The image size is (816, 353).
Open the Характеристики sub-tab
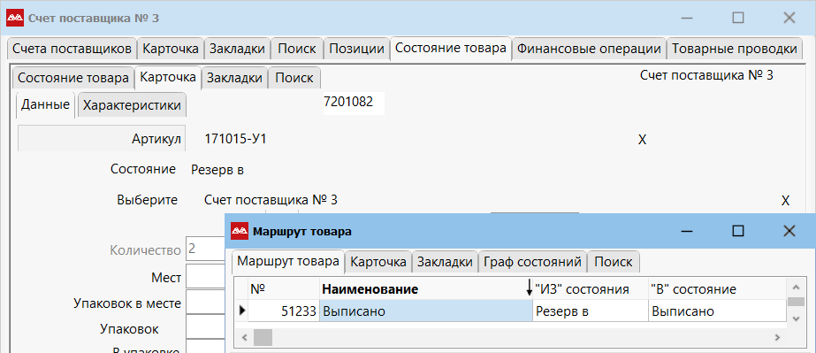(133, 105)
